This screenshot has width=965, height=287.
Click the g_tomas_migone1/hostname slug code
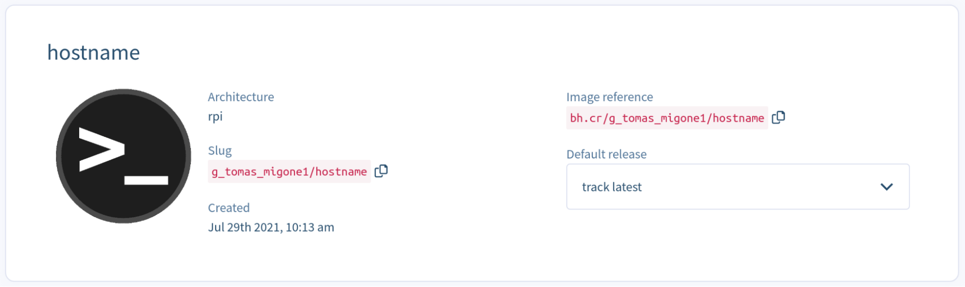pos(289,172)
